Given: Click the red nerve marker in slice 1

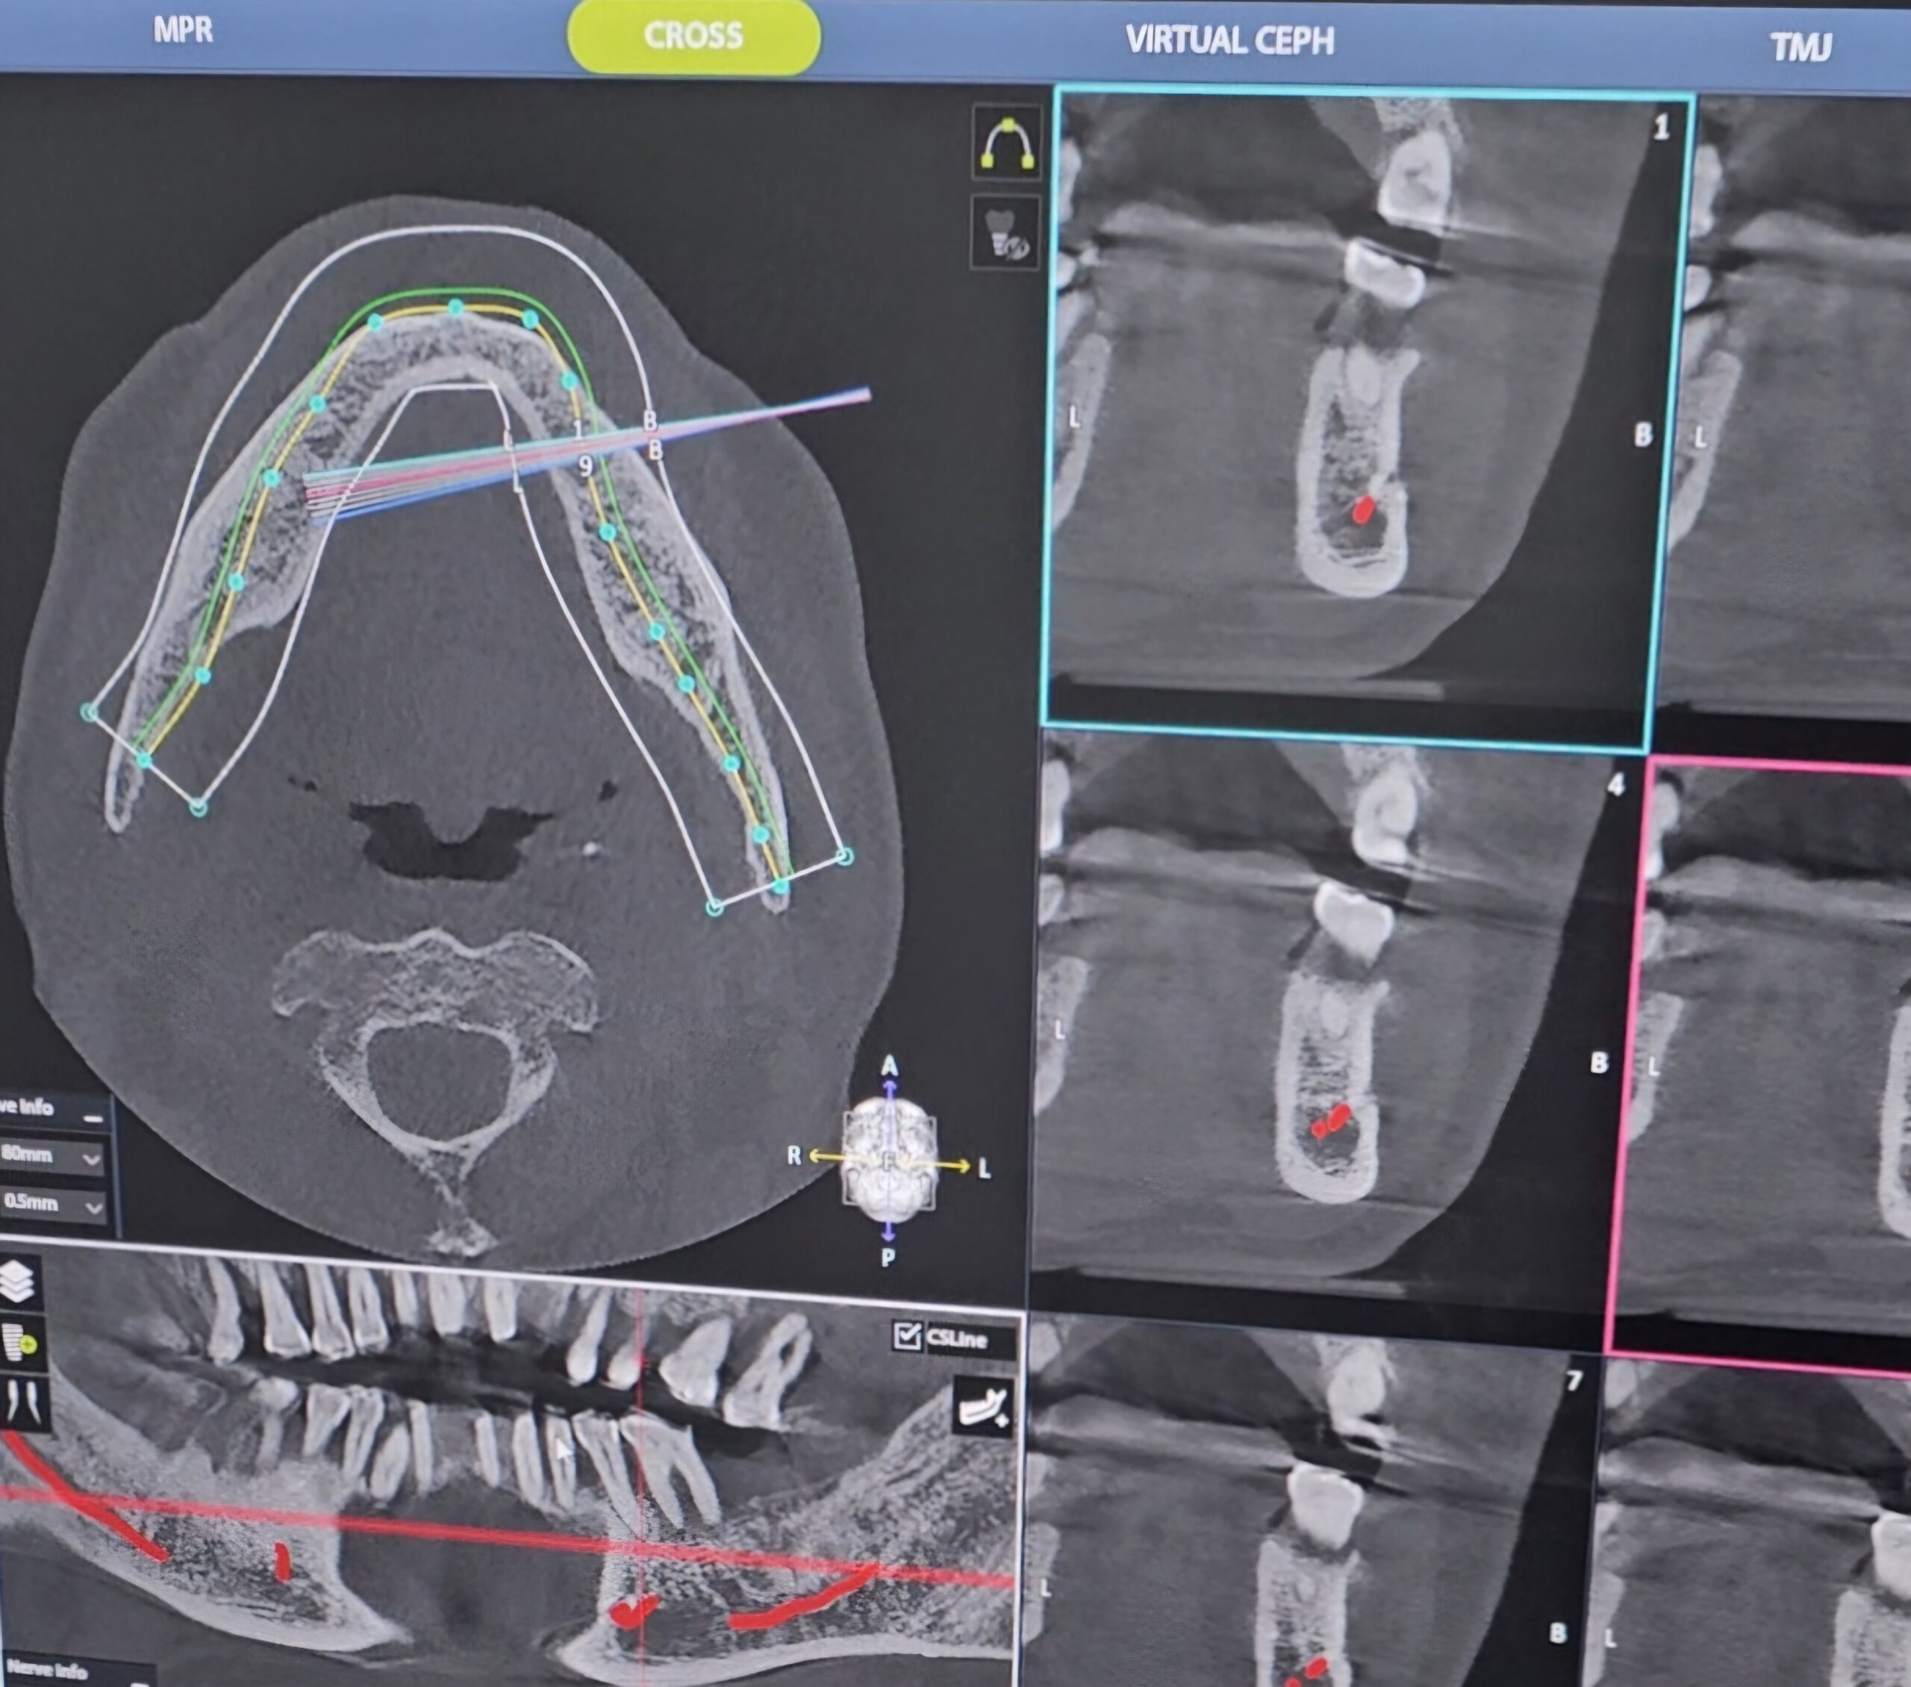Looking at the screenshot, I should pos(1364,509).
